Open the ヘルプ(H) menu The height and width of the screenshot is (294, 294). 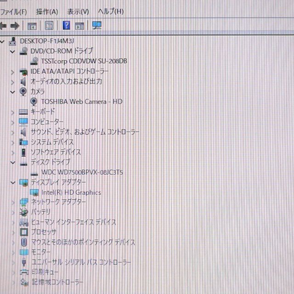[x=111, y=11]
